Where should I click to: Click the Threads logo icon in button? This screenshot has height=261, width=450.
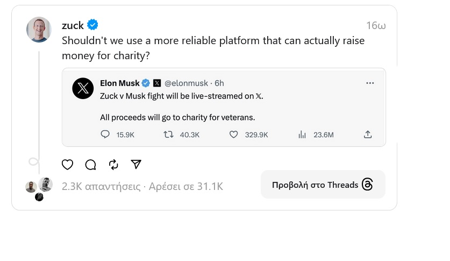point(368,185)
